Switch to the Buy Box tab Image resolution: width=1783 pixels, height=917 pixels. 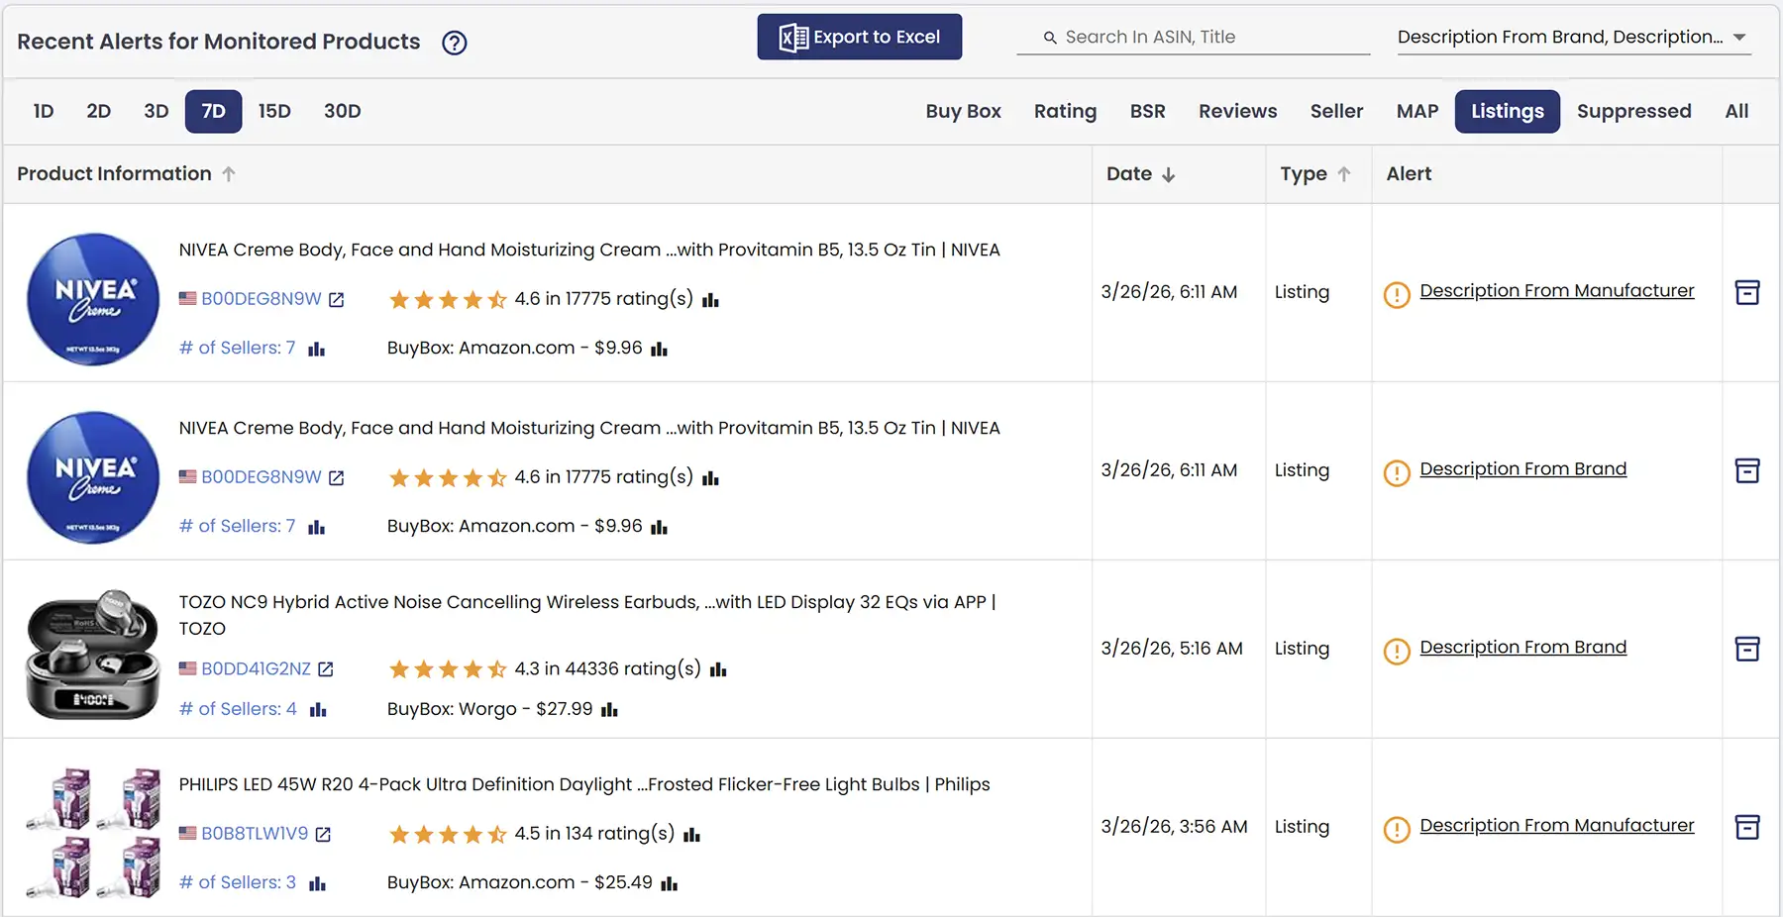[963, 111]
